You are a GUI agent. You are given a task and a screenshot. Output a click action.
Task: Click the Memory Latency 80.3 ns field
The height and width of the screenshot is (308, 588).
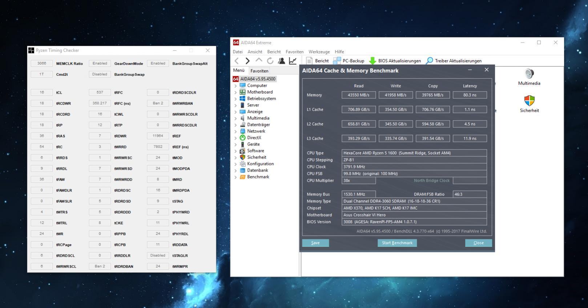470,95
